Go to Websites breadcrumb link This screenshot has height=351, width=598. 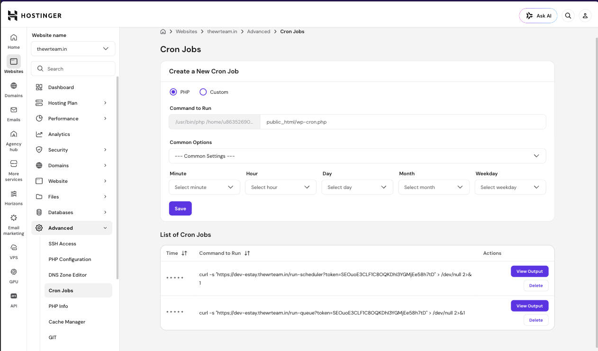click(186, 32)
